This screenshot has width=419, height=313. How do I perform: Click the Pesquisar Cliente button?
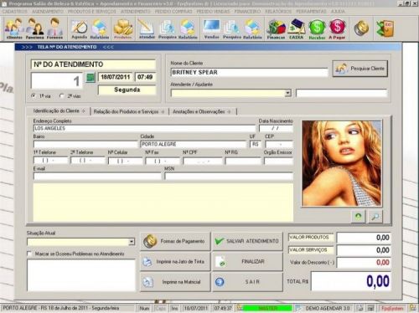(360, 69)
